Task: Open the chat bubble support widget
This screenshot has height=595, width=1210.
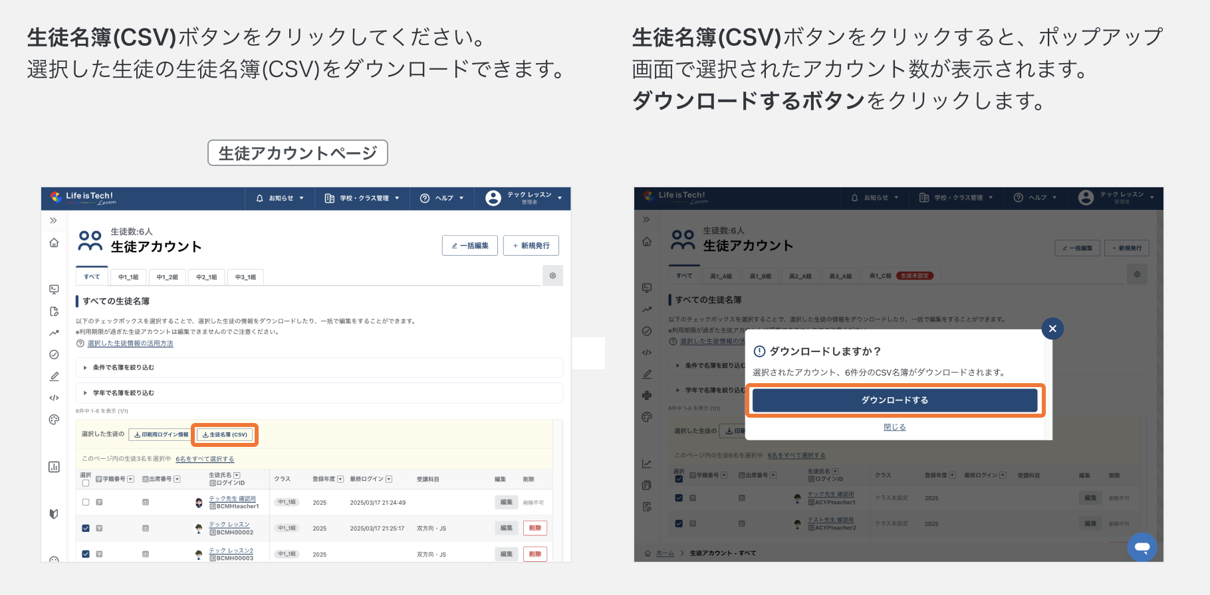Action: click(1142, 547)
